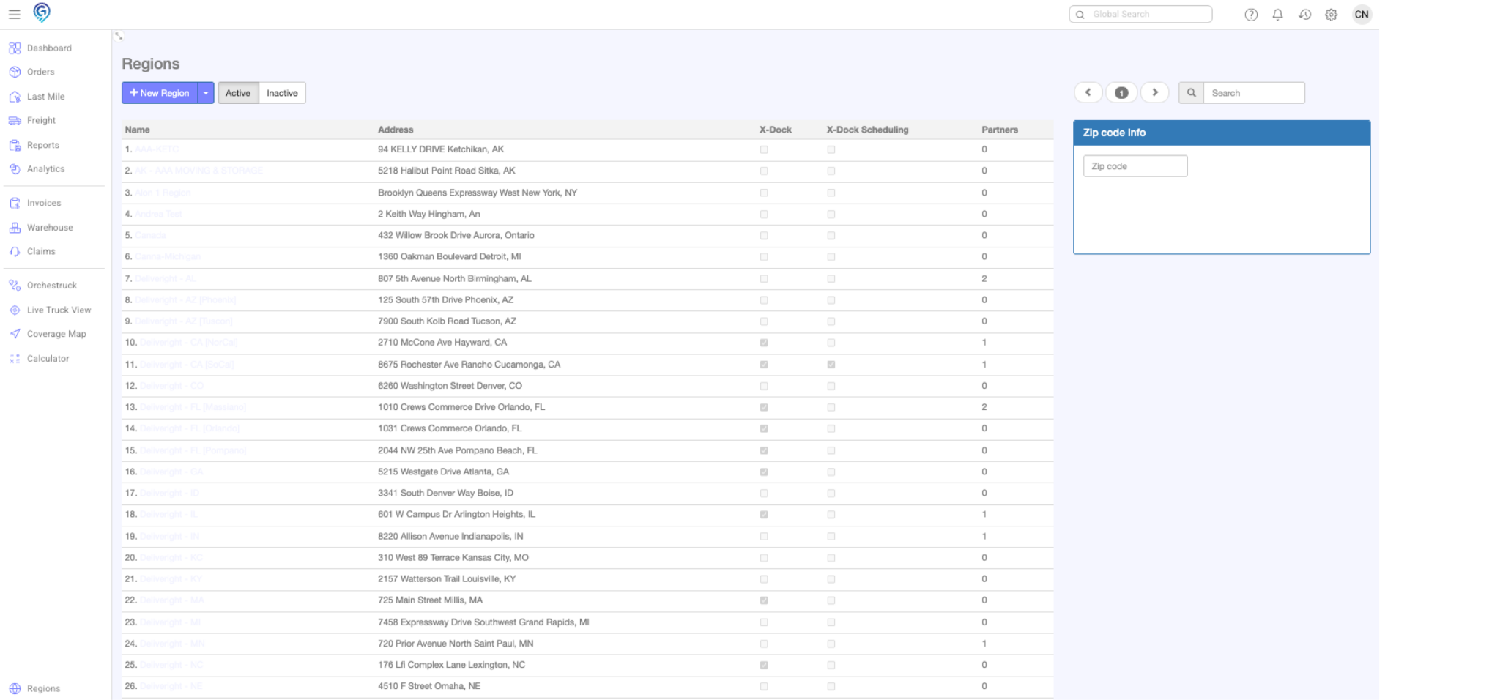Switch to the Inactive regions tab

pyautogui.click(x=282, y=92)
